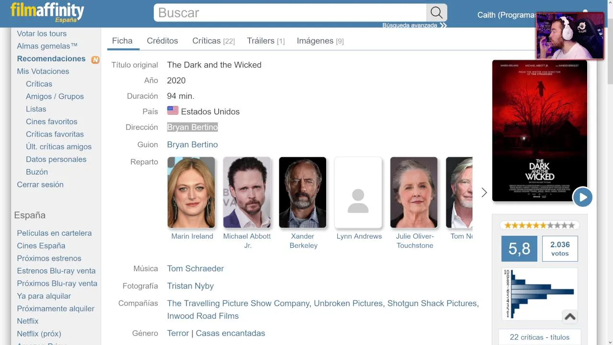The height and width of the screenshot is (345, 613).
Task: Open Buzón in sidebar
Action: (37, 172)
